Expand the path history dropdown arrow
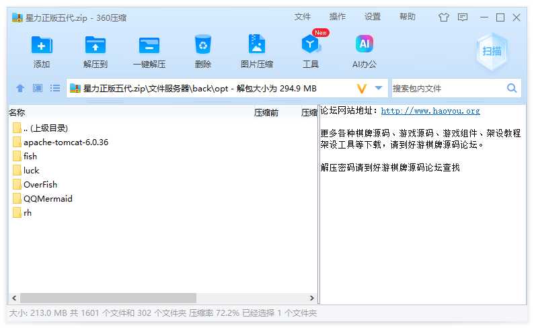Viewport: 534px width, 328px height. [379, 88]
